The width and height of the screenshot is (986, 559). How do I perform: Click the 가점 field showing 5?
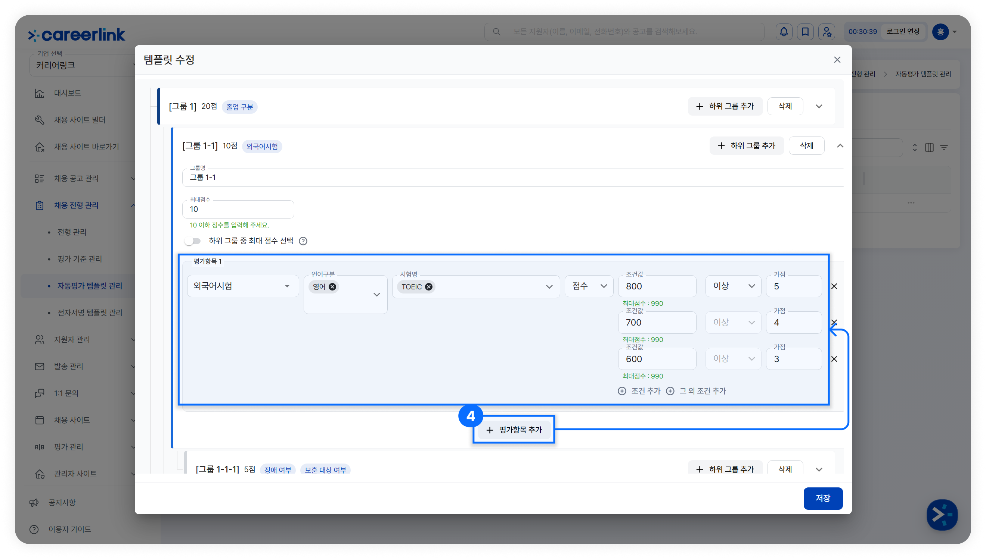tap(794, 286)
